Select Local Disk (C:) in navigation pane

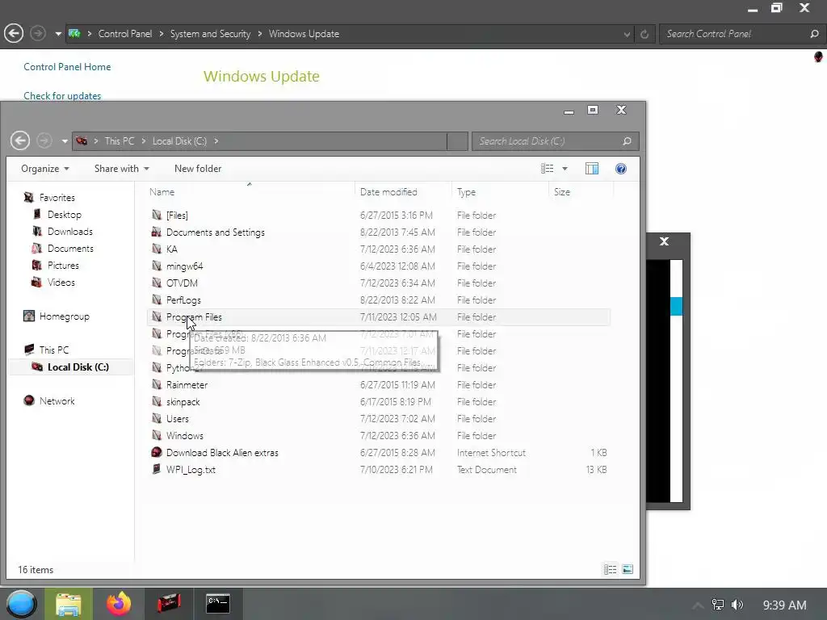tap(78, 367)
